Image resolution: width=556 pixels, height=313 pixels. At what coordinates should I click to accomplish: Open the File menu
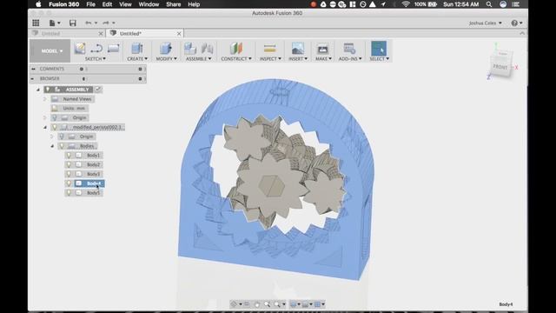[x=90, y=4]
